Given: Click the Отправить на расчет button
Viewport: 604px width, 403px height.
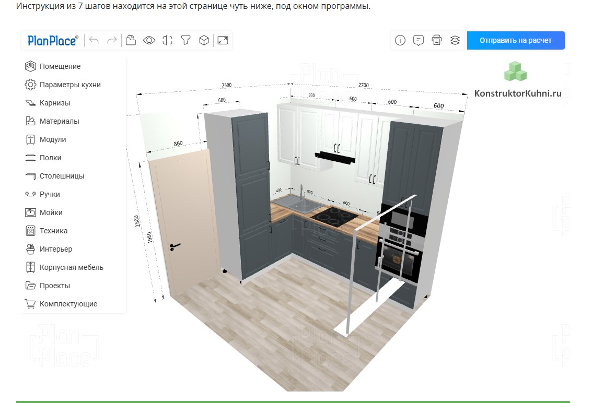Looking at the screenshot, I should (516, 40).
